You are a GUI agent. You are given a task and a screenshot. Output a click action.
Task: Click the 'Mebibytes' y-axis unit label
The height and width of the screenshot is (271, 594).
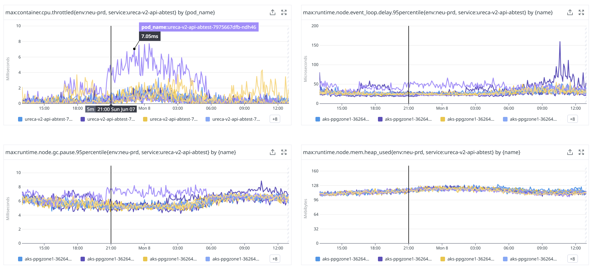[x=305, y=209]
